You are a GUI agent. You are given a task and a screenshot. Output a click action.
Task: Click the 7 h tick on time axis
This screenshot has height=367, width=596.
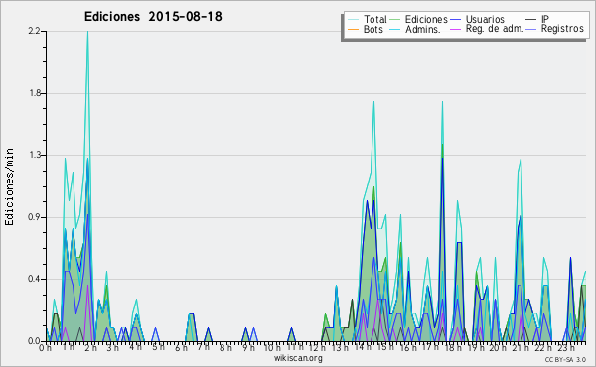pyautogui.click(x=204, y=347)
